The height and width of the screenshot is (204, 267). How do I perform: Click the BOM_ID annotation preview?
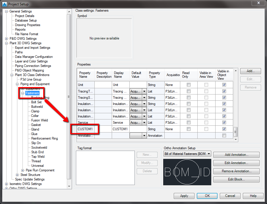point(187,171)
